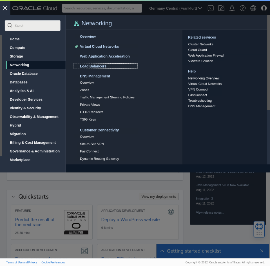This screenshot has width=270, height=266.
Task: Open Site-to-Site VPN link
Action: (92, 144)
